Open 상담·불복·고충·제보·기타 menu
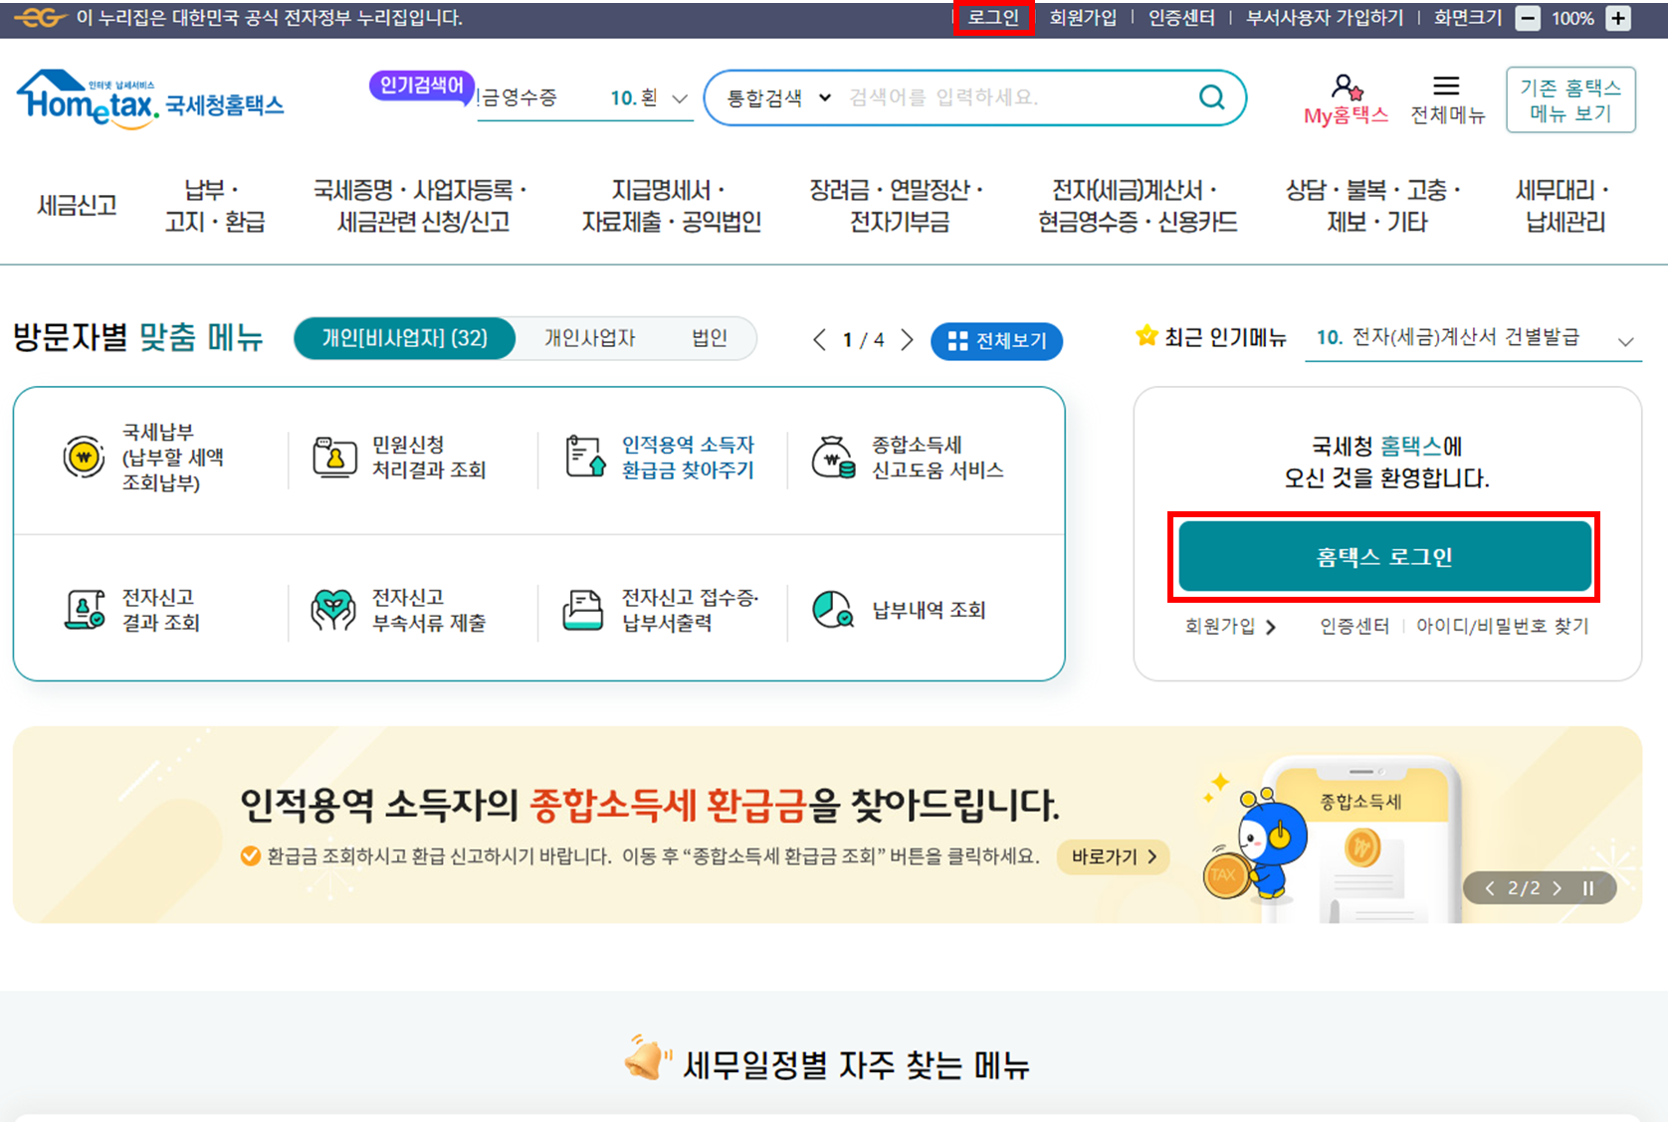The height and width of the screenshot is (1122, 1668). pos(1373,206)
